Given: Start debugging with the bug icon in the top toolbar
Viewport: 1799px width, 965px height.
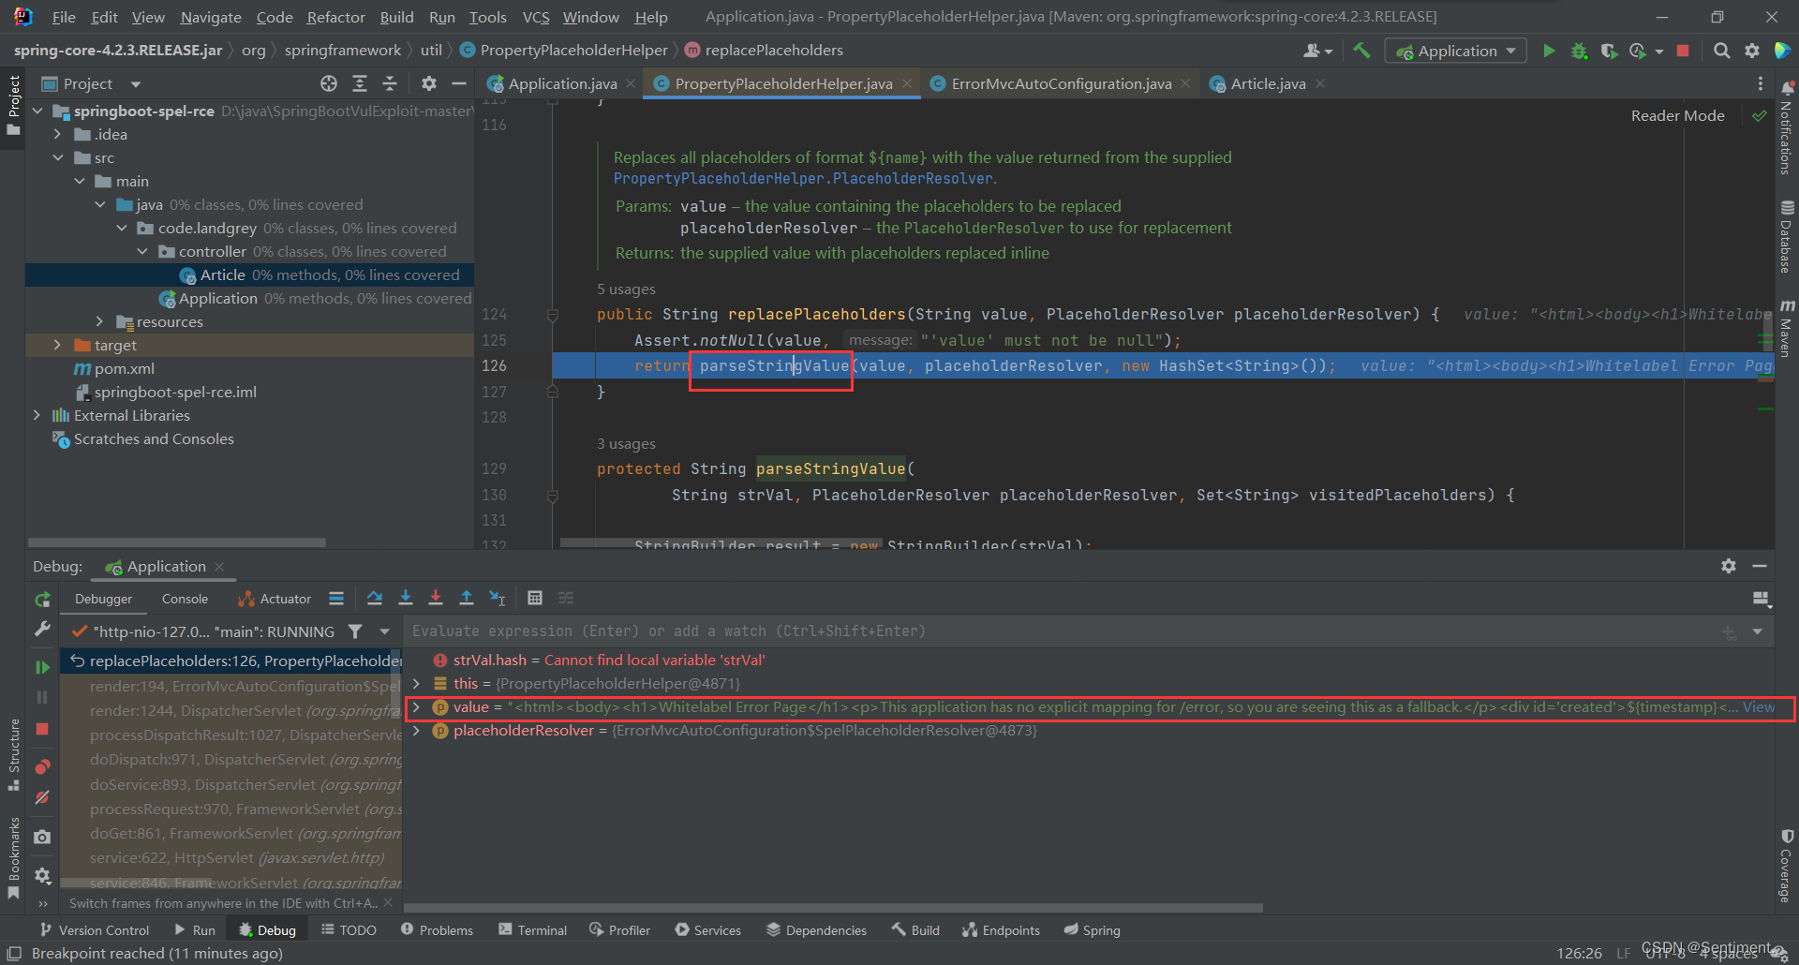Looking at the screenshot, I should coord(1579,51).
